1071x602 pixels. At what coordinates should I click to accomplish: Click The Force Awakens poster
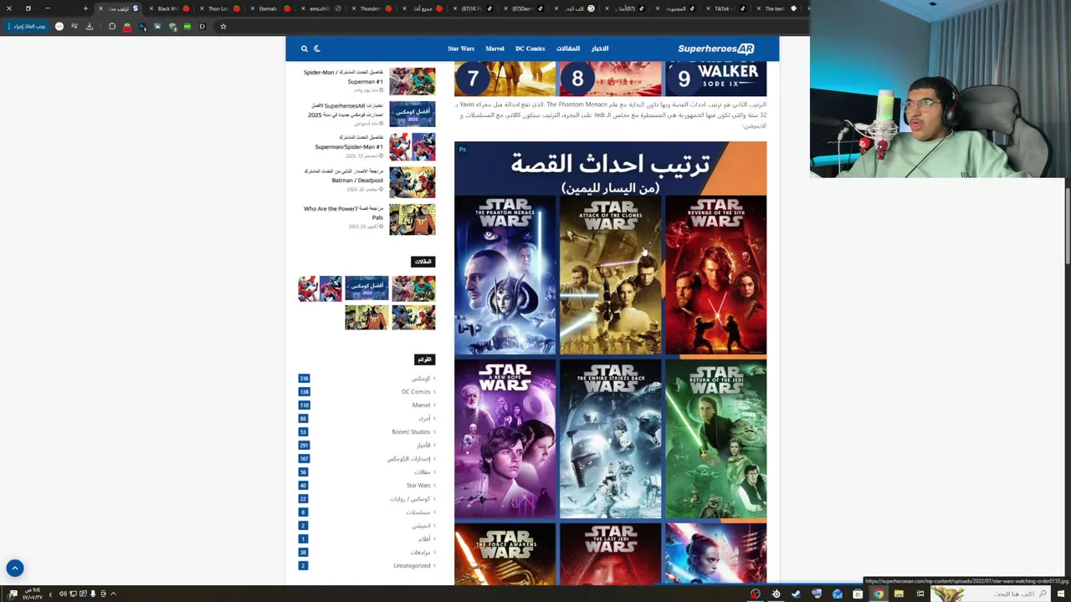[x=505, y=554]
